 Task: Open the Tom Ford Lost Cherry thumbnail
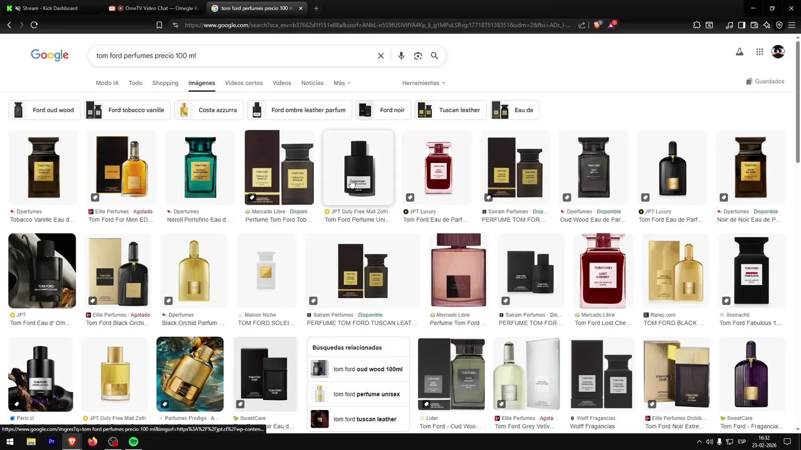point(603,271)
